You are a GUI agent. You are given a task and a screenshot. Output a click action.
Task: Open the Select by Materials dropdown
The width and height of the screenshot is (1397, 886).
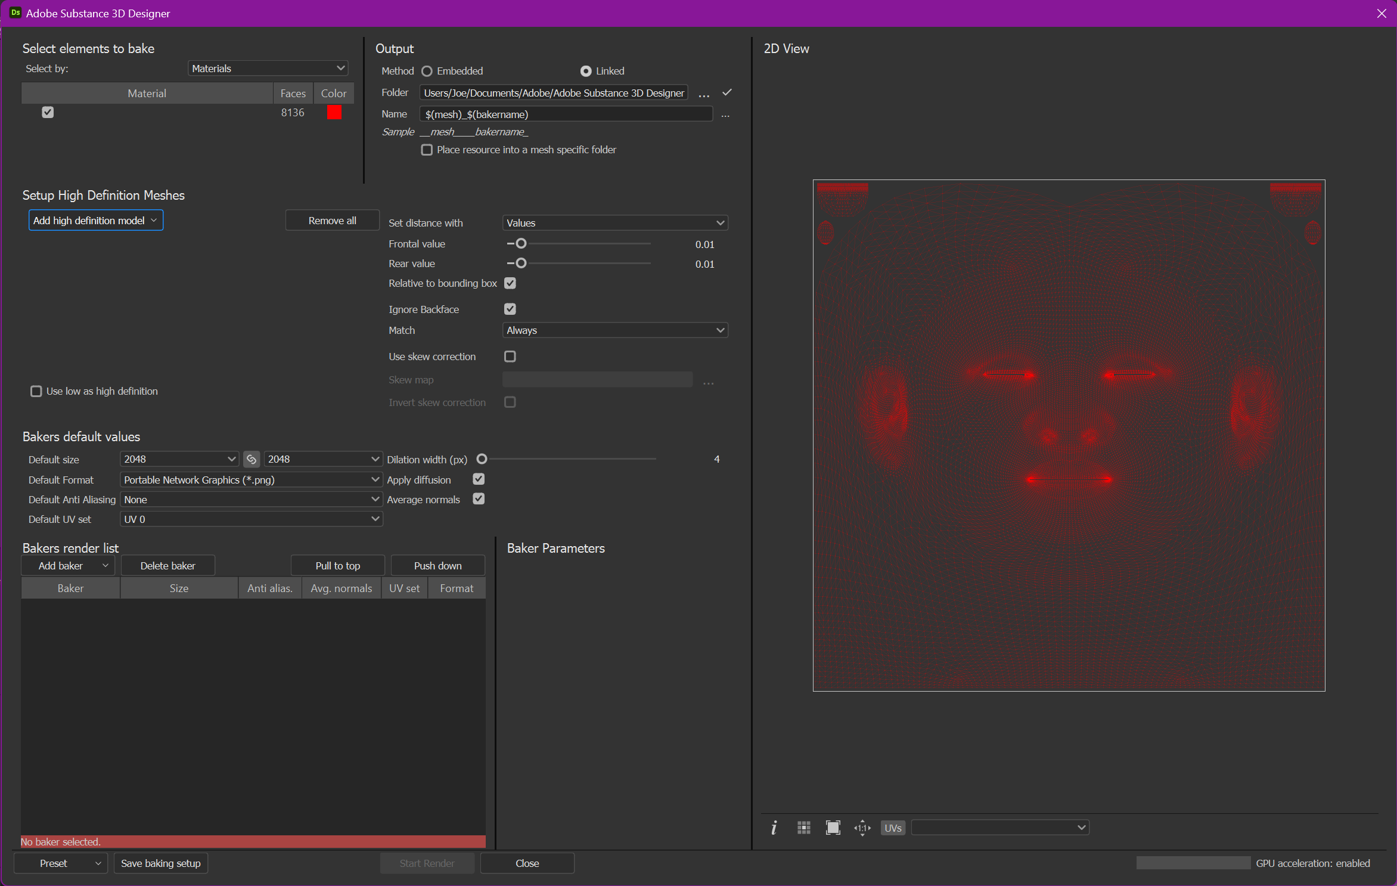click(268, 69)
